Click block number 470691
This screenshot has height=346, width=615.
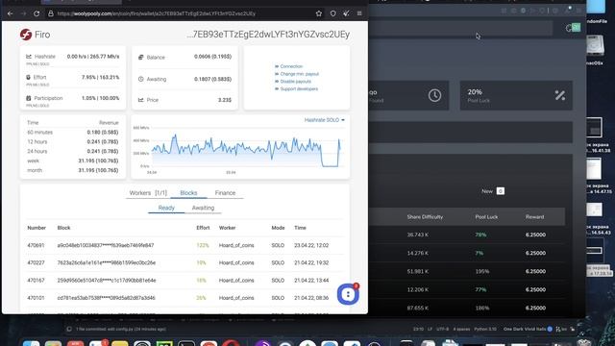tap(36, 245)
